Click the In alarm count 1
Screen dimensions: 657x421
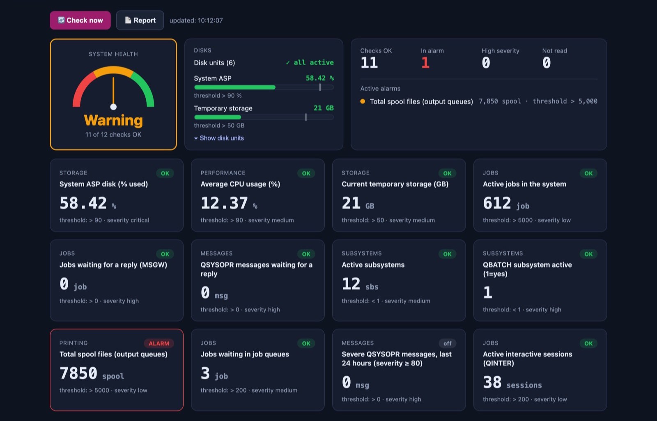(425, 63)
